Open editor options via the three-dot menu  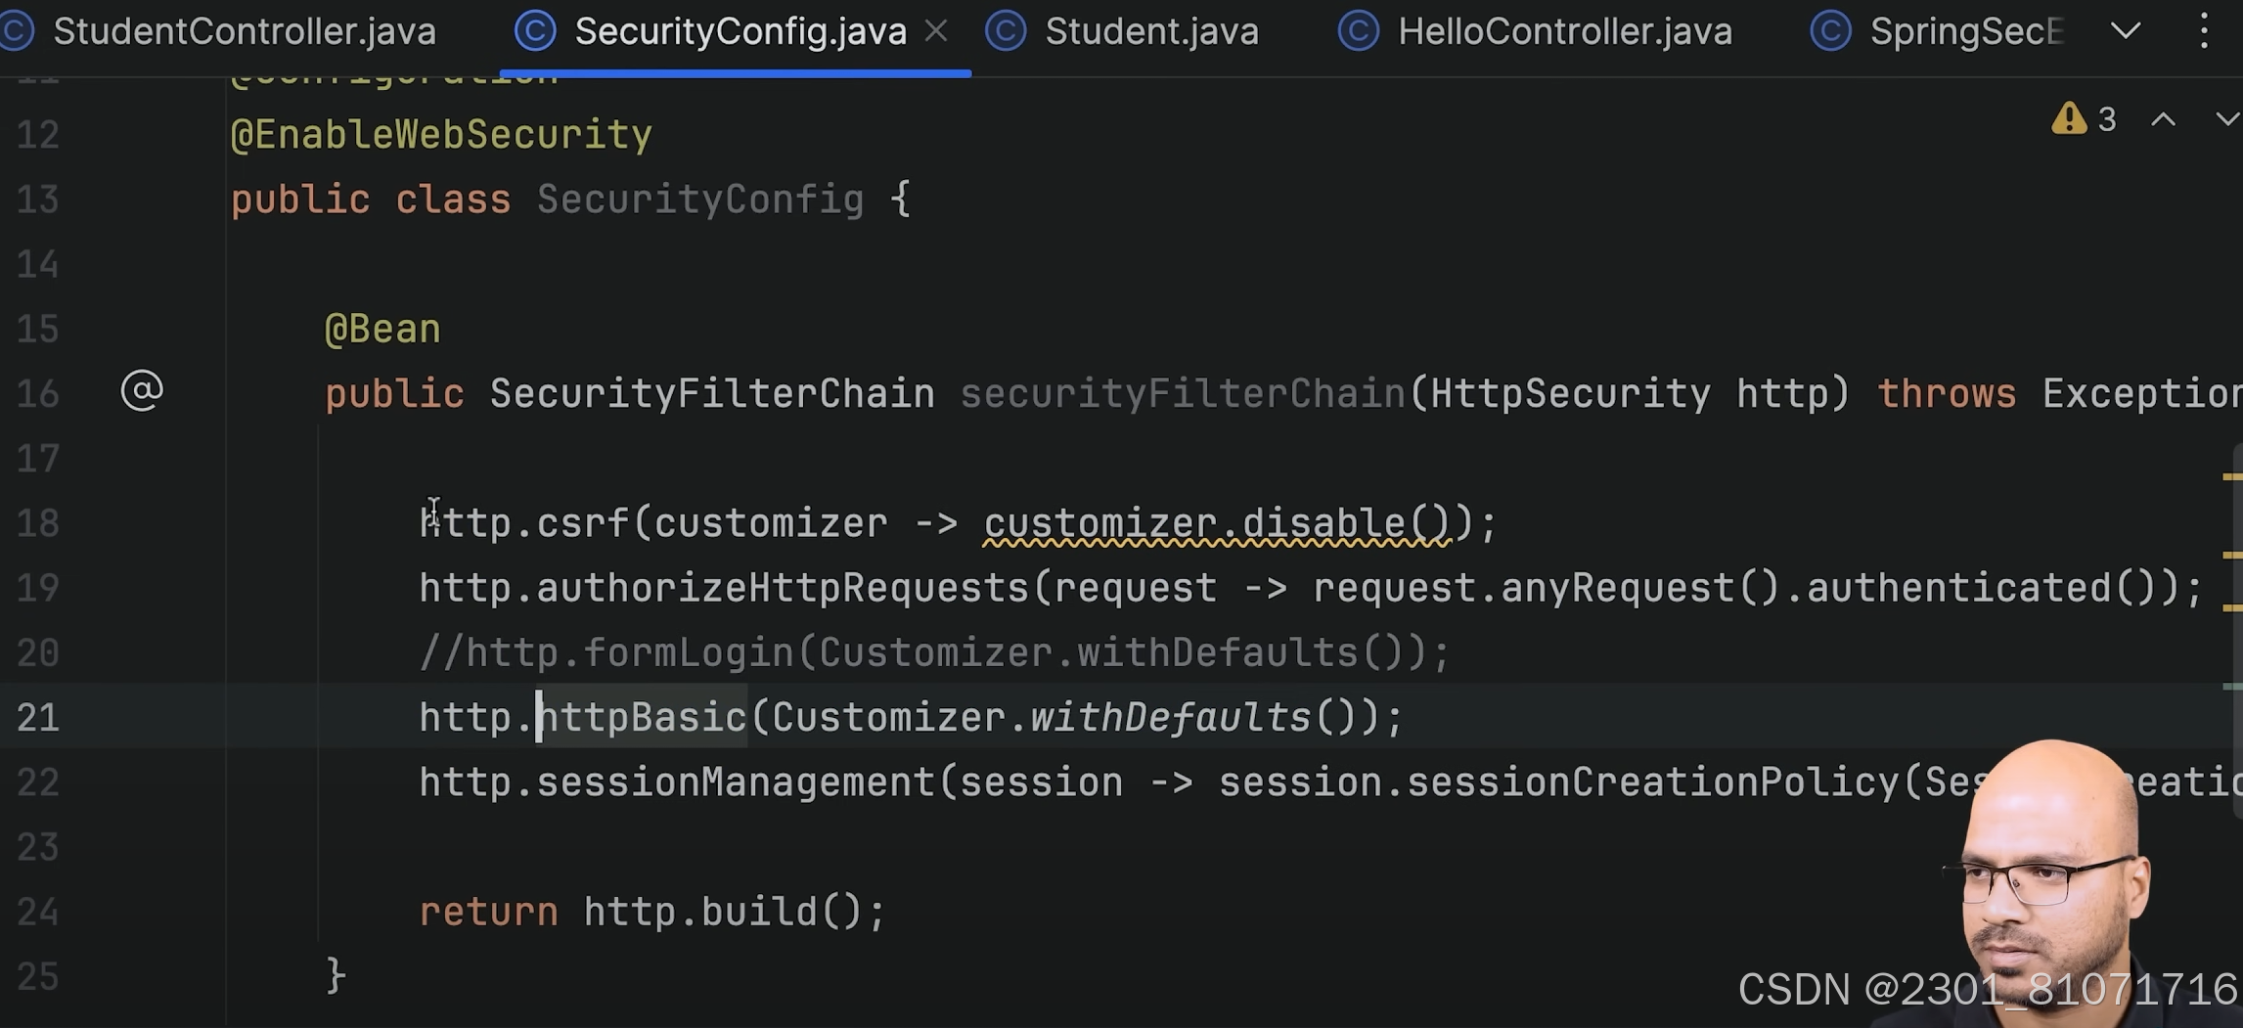pyautogui.click(x=2203, y=30)
